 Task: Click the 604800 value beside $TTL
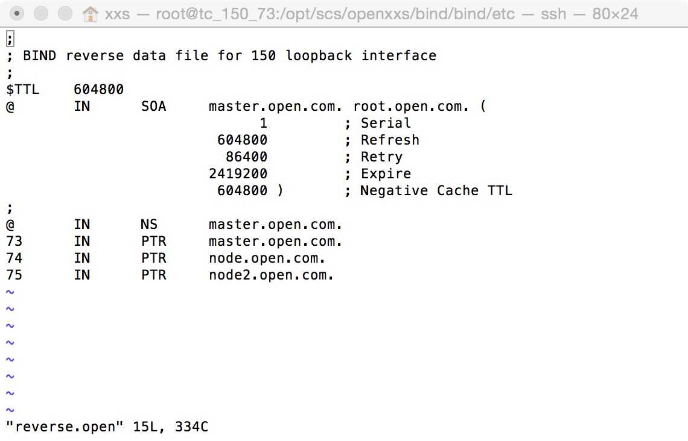99,90
